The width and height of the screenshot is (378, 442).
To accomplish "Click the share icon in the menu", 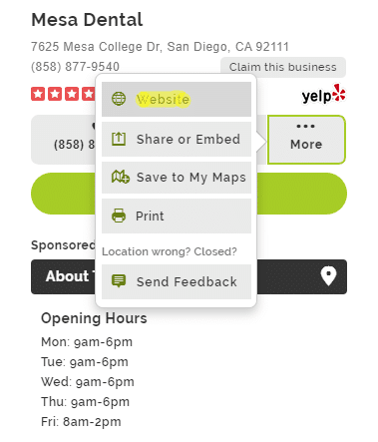I will pyautogui.click(x=119, y=139).
